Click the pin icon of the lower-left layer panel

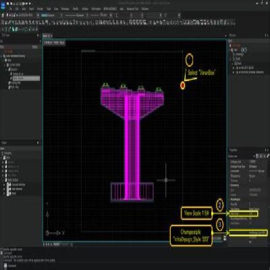tap(38, 143)
